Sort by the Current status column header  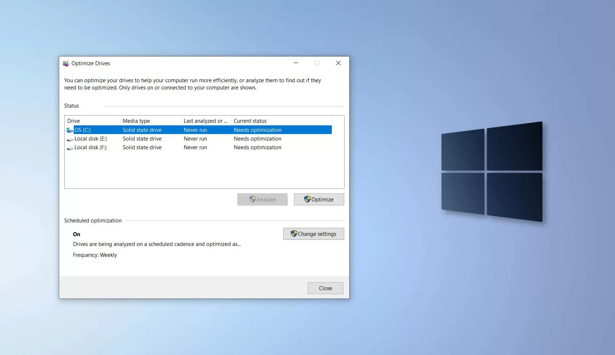click(281, 121)
